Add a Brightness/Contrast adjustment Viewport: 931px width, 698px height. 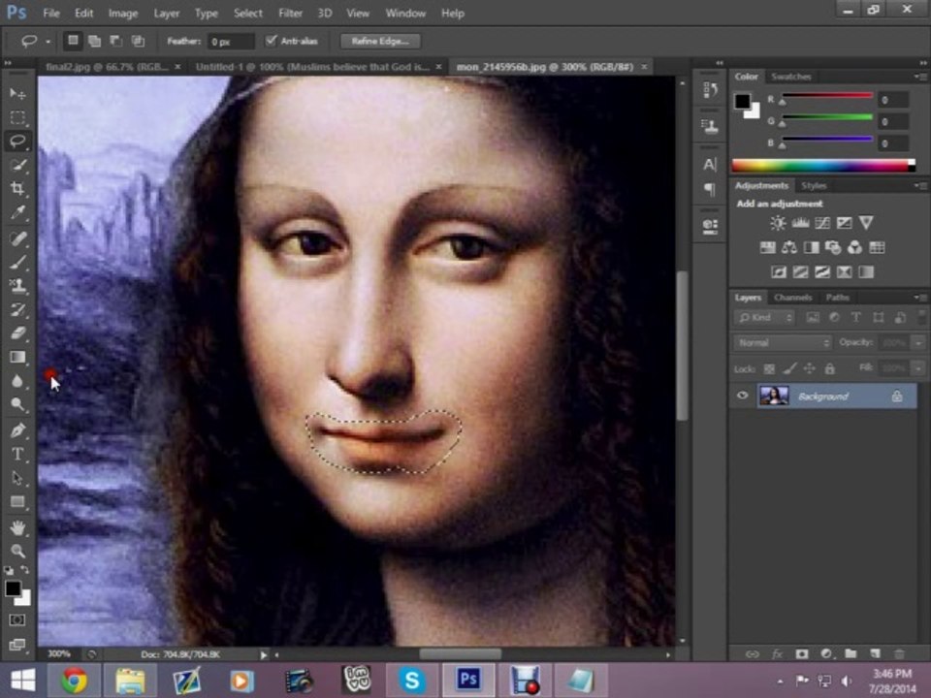(778, 223)
